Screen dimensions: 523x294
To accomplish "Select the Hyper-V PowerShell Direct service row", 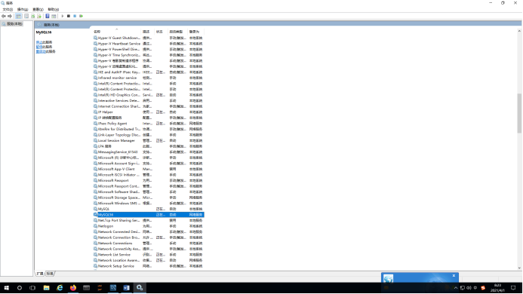I will (x=149, y=49).
